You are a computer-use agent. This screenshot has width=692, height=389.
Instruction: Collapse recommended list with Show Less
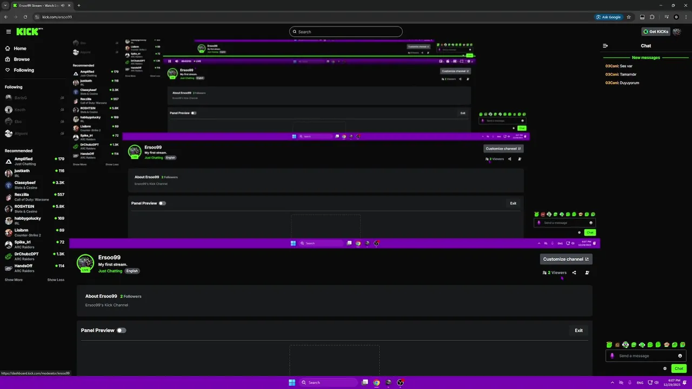[x=56, y=280]
